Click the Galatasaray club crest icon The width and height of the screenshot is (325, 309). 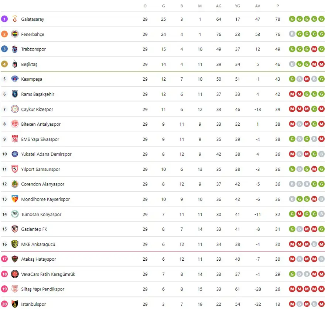15,19
